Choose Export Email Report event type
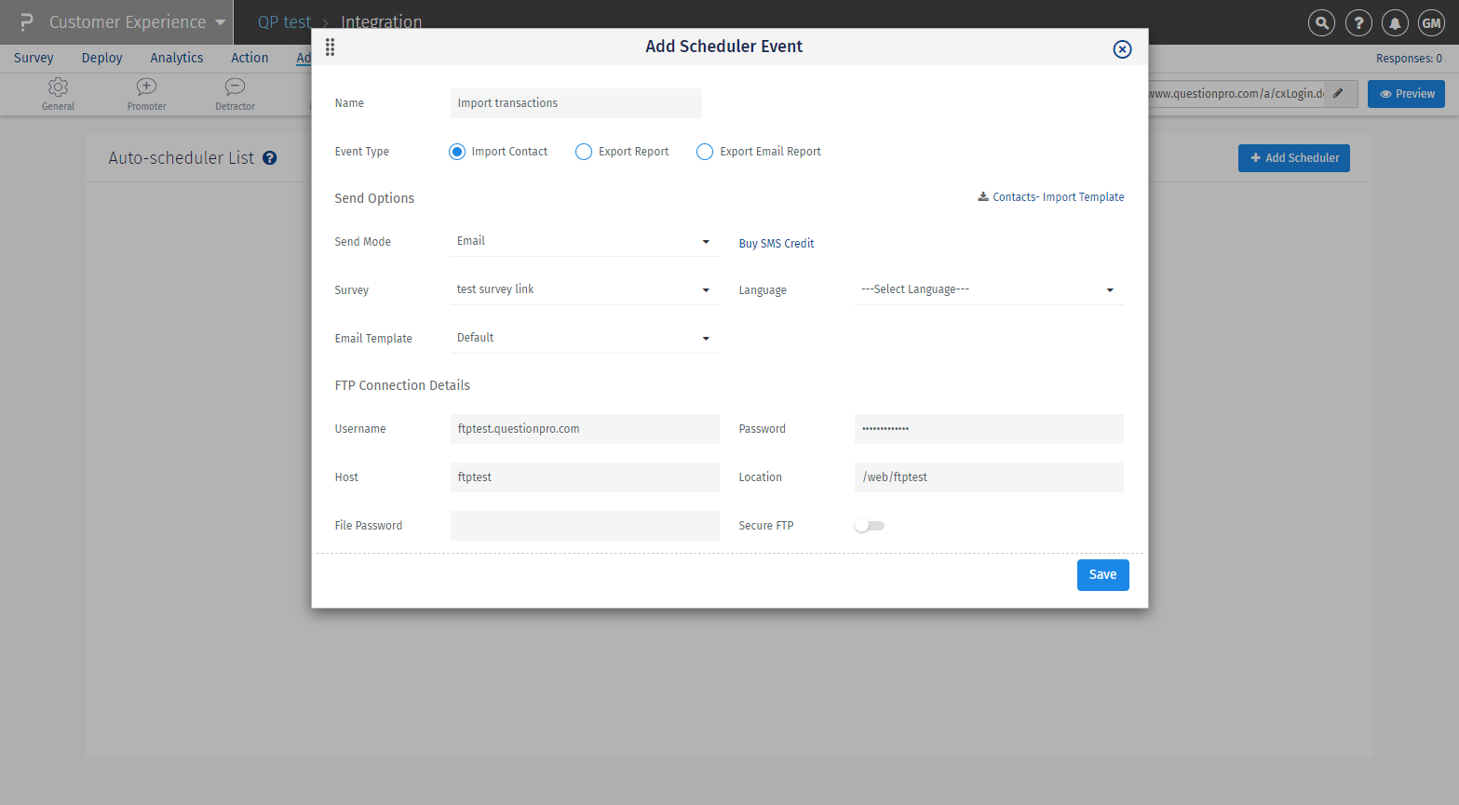This screenshot has height=805, width=1459. [x=704, y=151]
